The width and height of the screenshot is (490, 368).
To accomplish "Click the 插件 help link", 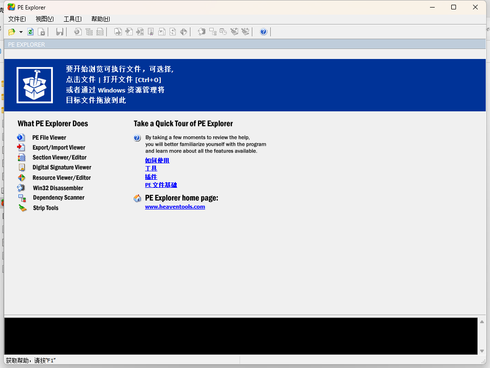I will 151,176.
